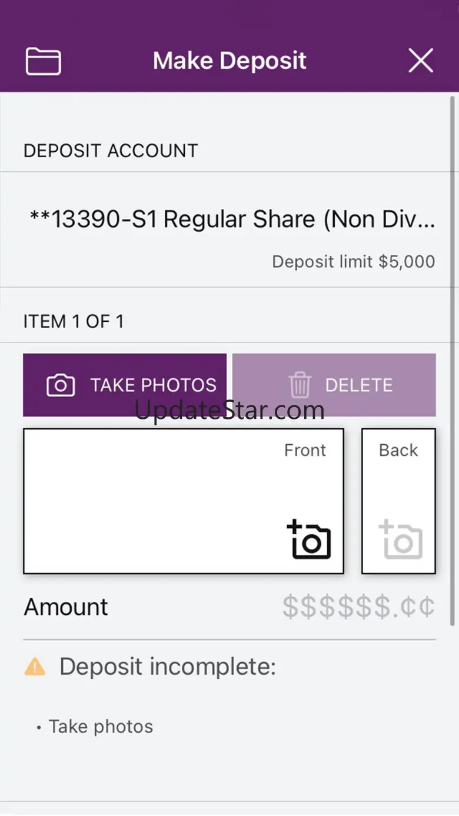The image size is (459, 816).
Task: Tap the add-photo camera icon for Back
Action: pos(401,539)
